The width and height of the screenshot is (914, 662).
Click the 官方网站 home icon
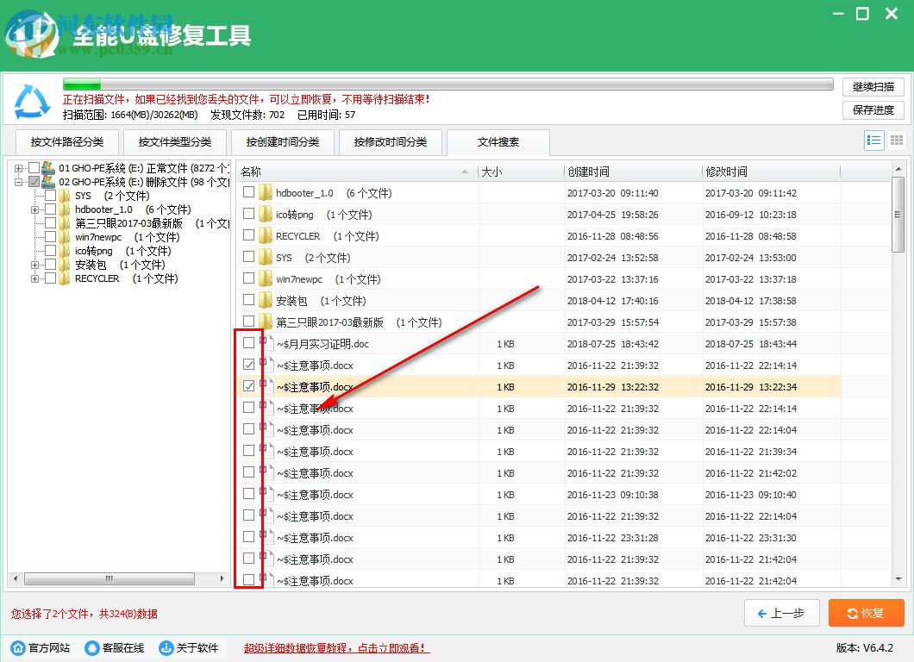(x=19, y=647)
